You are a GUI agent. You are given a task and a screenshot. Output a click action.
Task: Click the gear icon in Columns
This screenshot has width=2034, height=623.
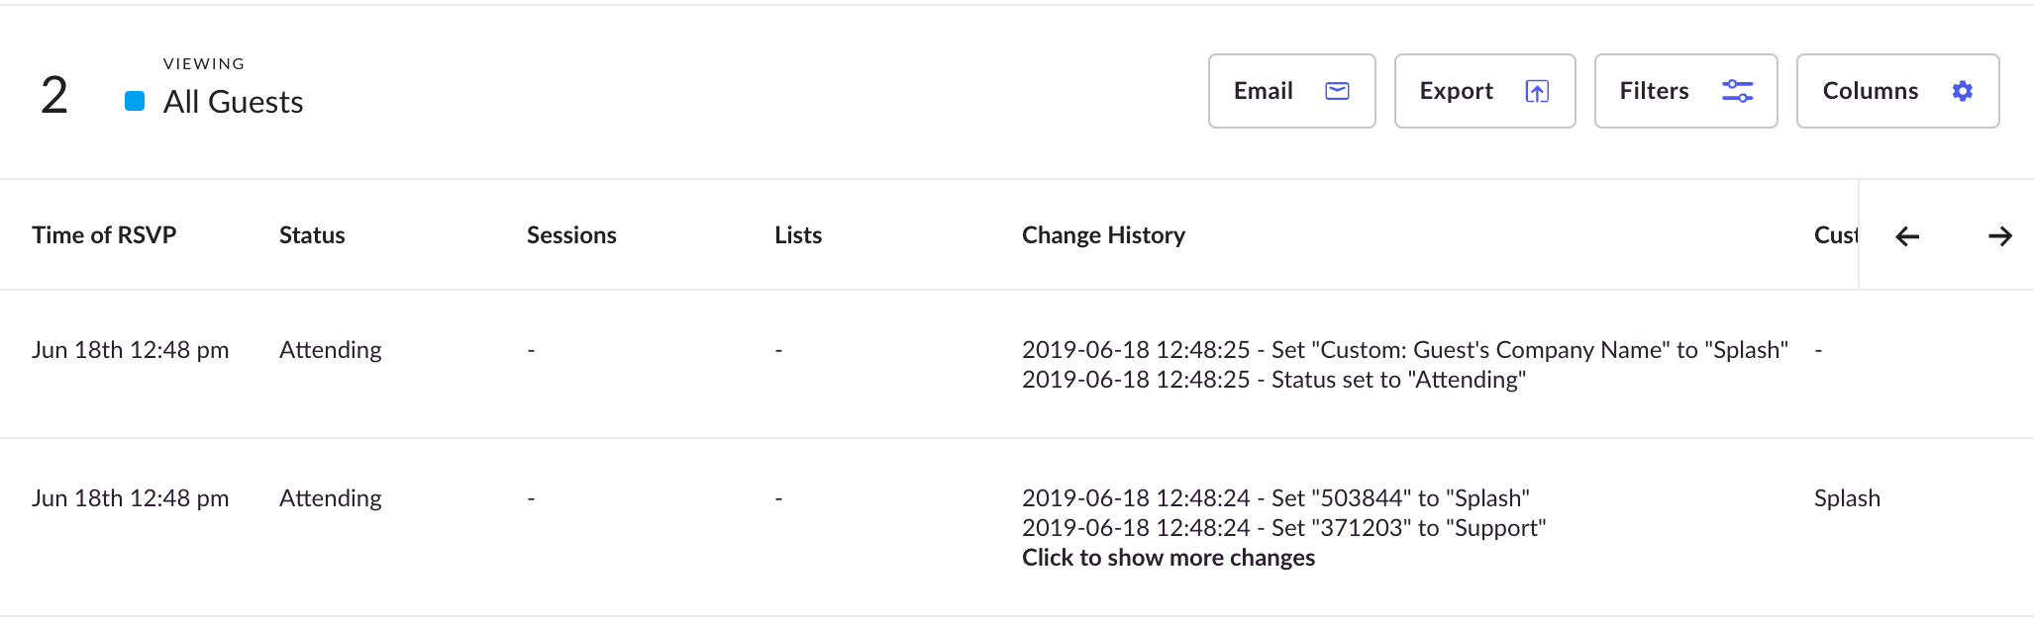tap(1963, 91)
